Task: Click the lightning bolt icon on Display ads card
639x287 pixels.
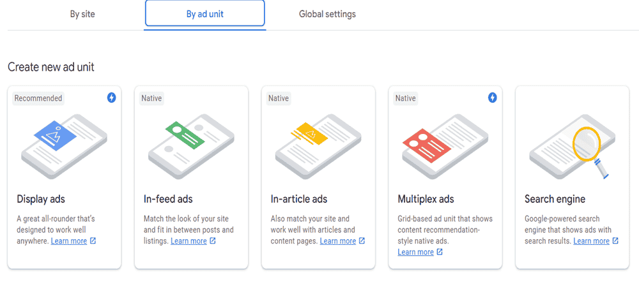Action: point(112,98)
